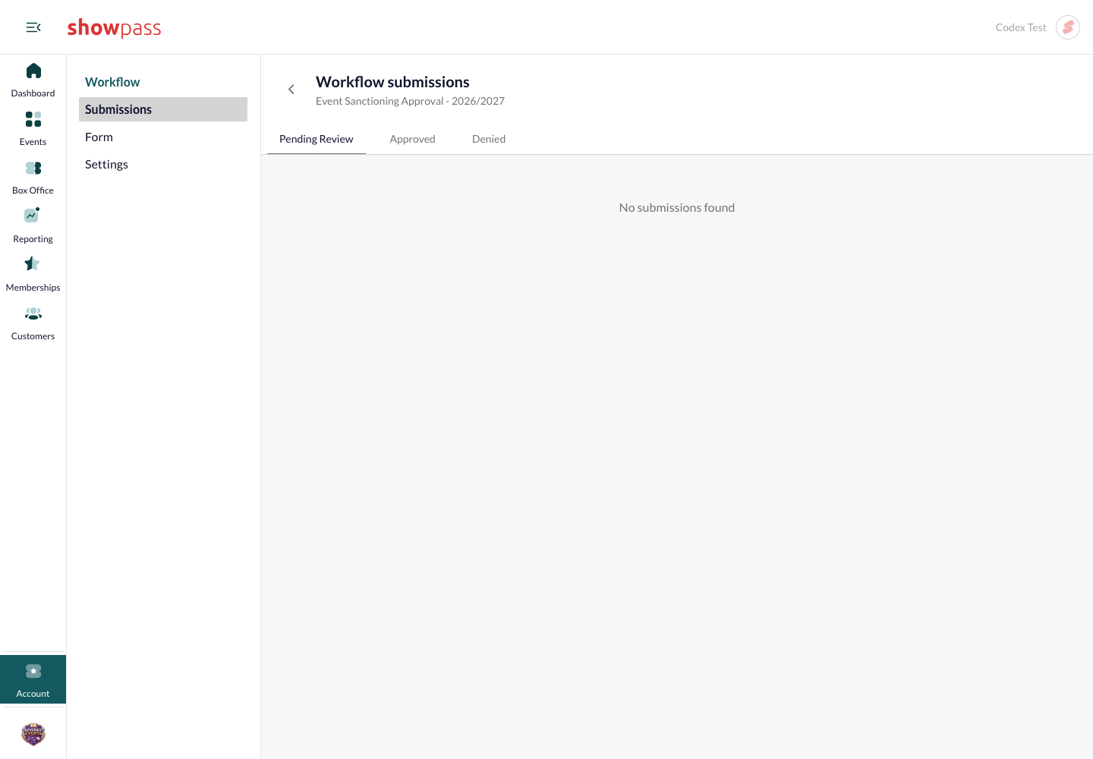The image size is (1093, 759).
Task: Open the Dashboard from sidebar
Action: tap(33, 79)
